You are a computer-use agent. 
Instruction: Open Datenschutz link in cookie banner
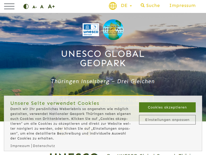[x=44, y=146]
